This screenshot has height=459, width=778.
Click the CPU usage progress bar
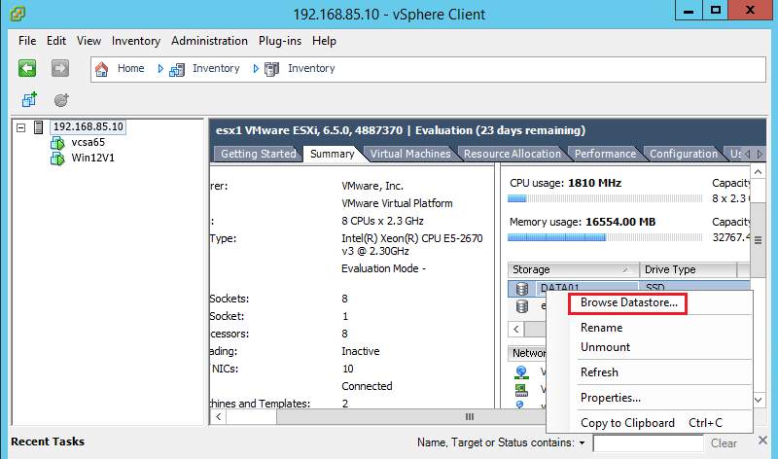click(x=605, y=198)
